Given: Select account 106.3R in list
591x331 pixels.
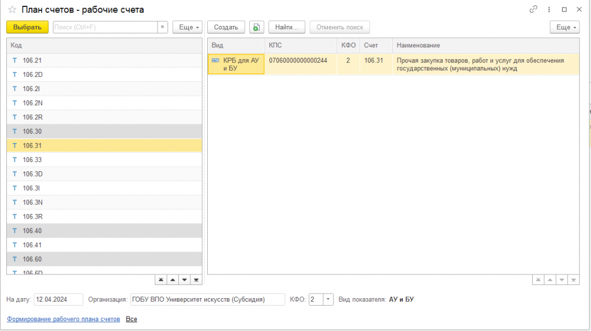Looking at the screenshot, I should point(104,216).
